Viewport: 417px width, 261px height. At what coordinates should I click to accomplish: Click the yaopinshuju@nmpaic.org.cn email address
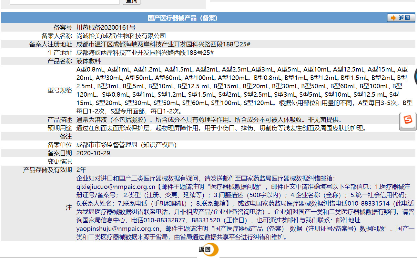pos(118,229)
